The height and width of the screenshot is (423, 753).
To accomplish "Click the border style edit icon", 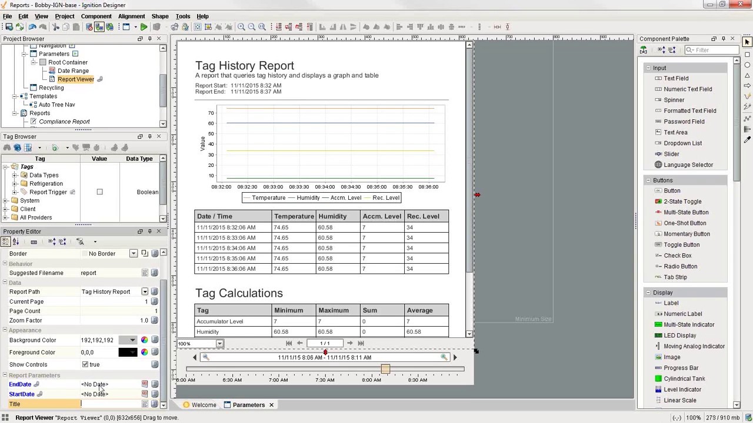I will click(144, 254).
